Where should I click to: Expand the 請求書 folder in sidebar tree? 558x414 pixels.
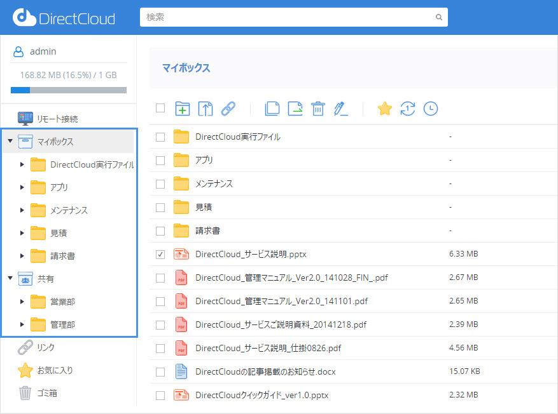(22, 256)
